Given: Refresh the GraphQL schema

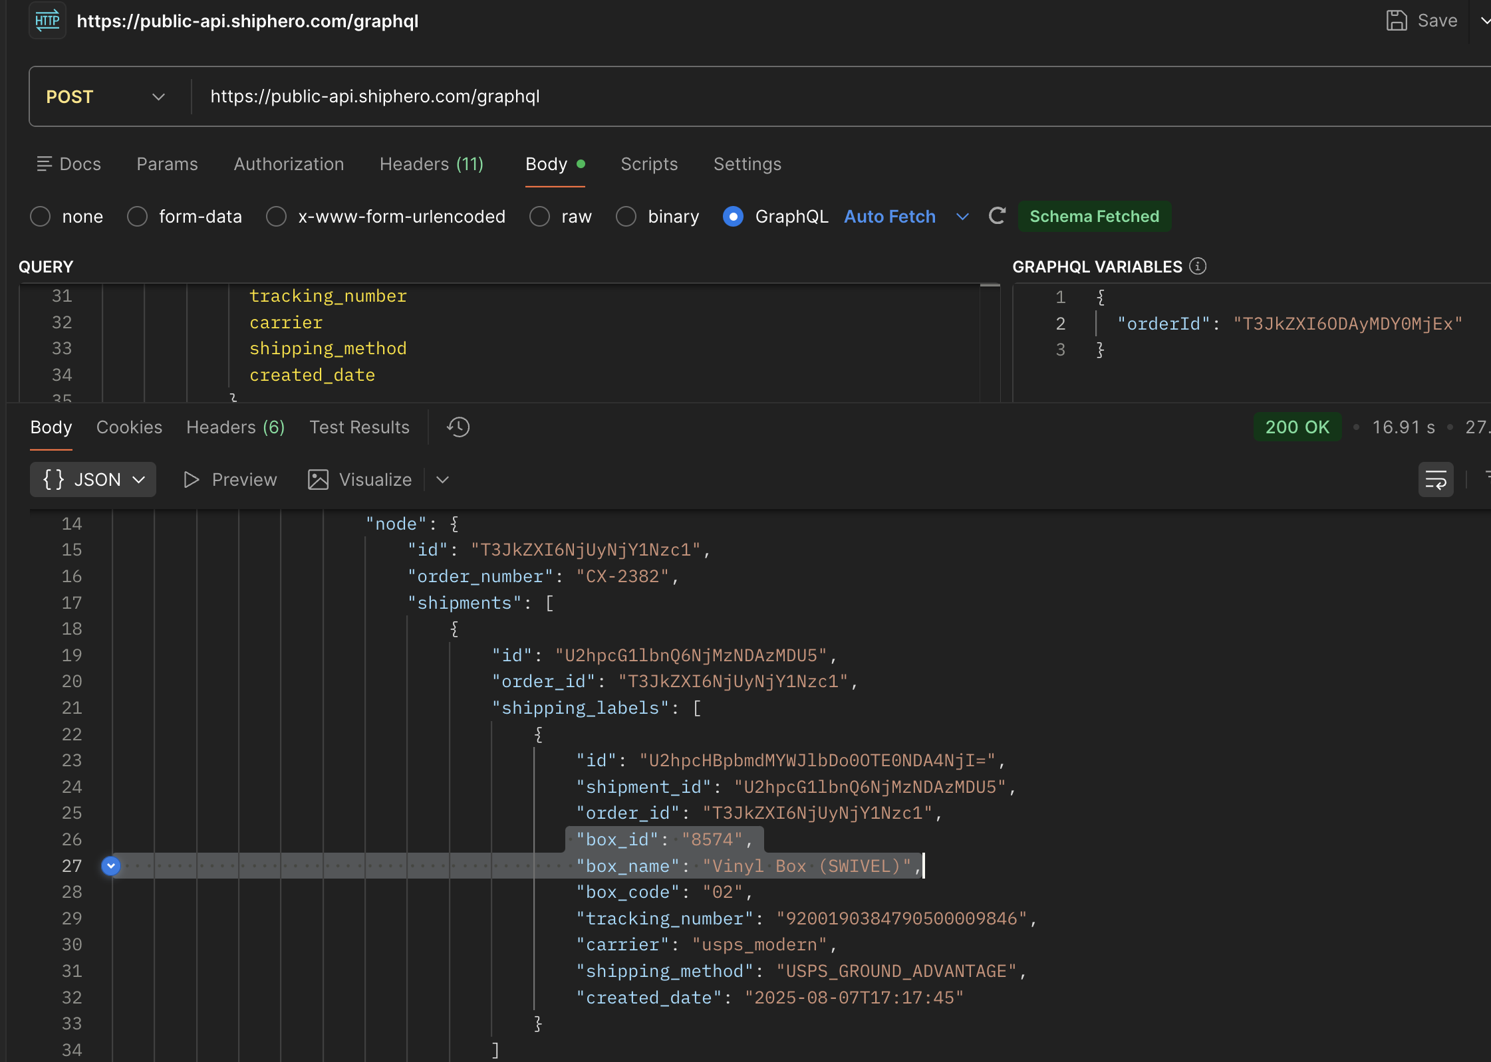Looking at the screenshot, I should [x=996, y=216].
